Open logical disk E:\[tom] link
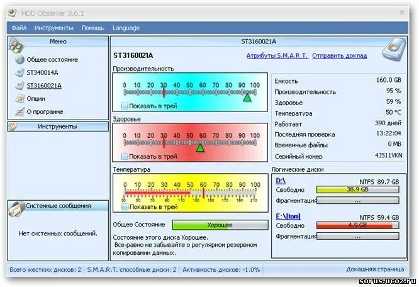The image size is (419, 287). tap(288, 216)
